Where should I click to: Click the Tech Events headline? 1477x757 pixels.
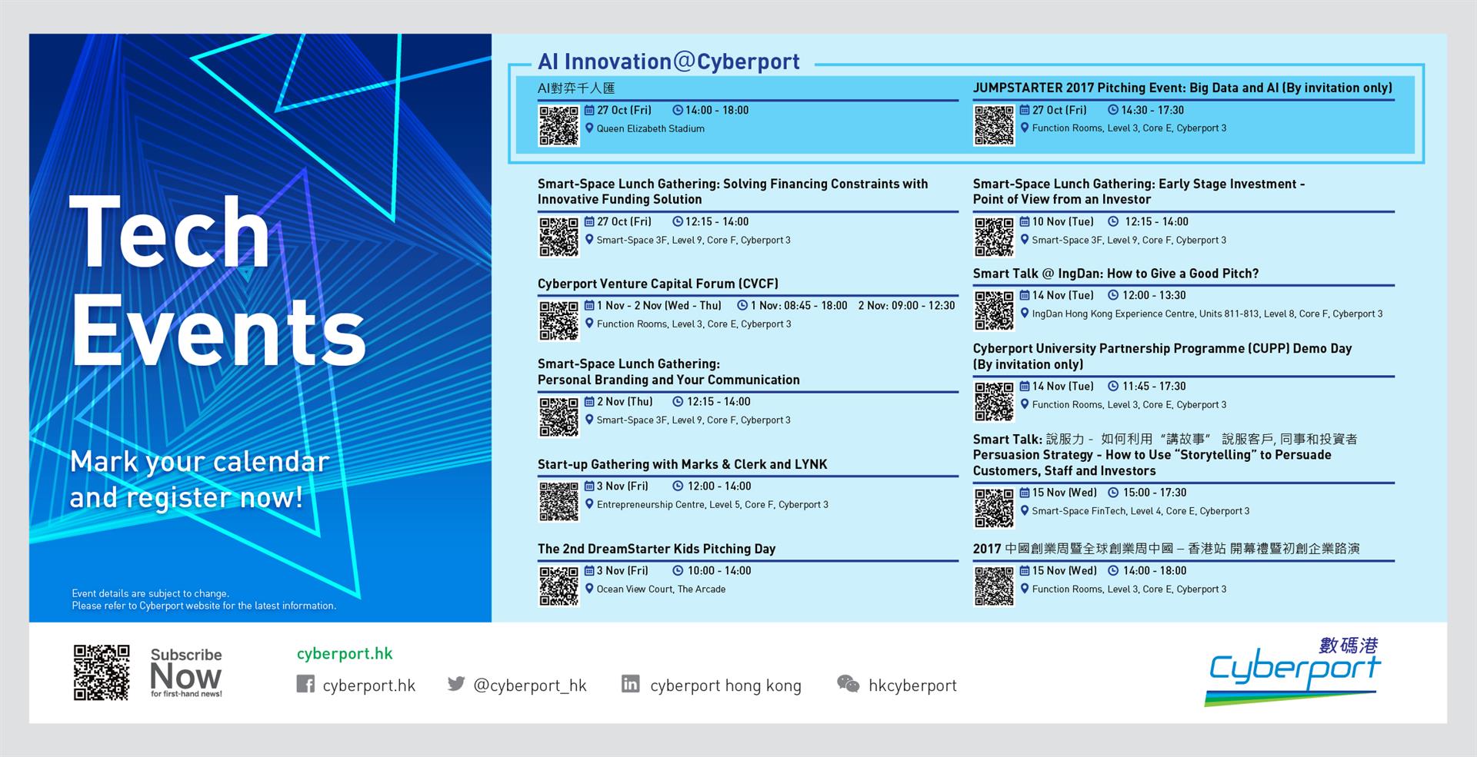click(217, 281)
